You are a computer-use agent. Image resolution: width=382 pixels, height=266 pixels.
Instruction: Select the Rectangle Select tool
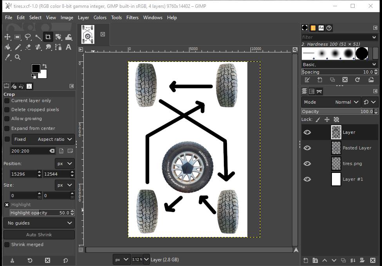18,37
